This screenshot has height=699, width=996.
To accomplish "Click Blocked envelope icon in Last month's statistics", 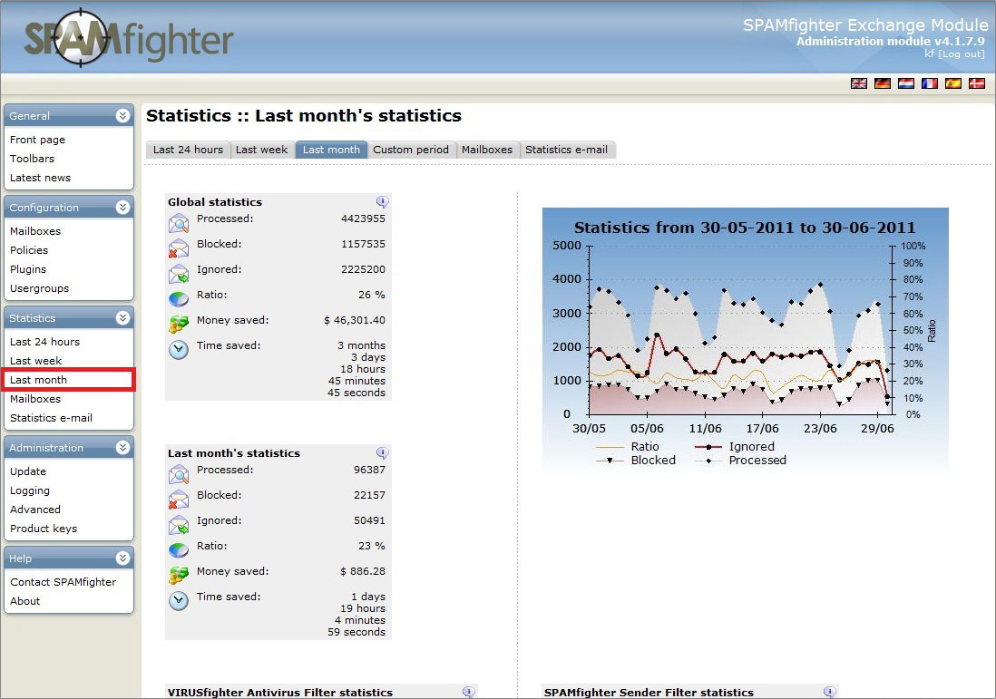I will (179, 500).
